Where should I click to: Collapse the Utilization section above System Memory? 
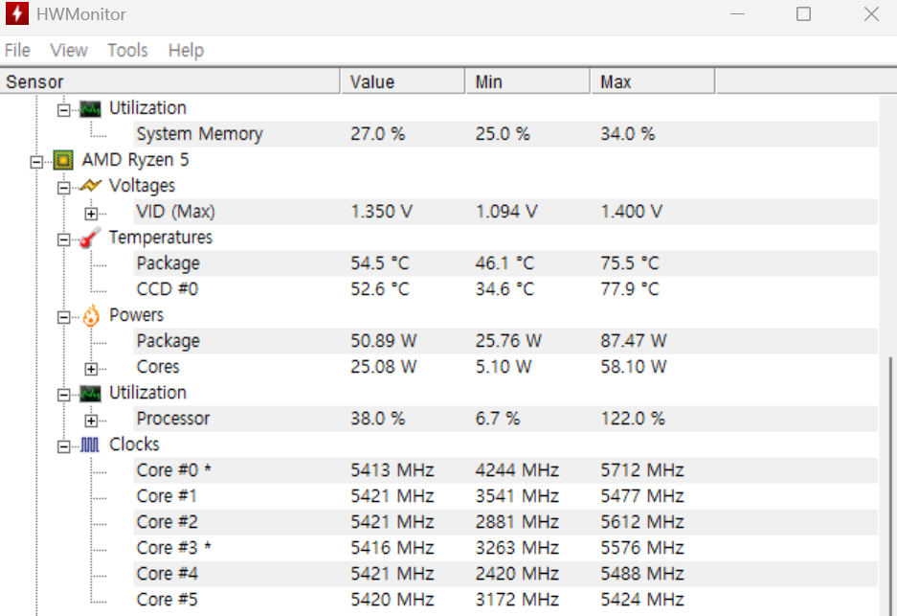pos(63,110)
